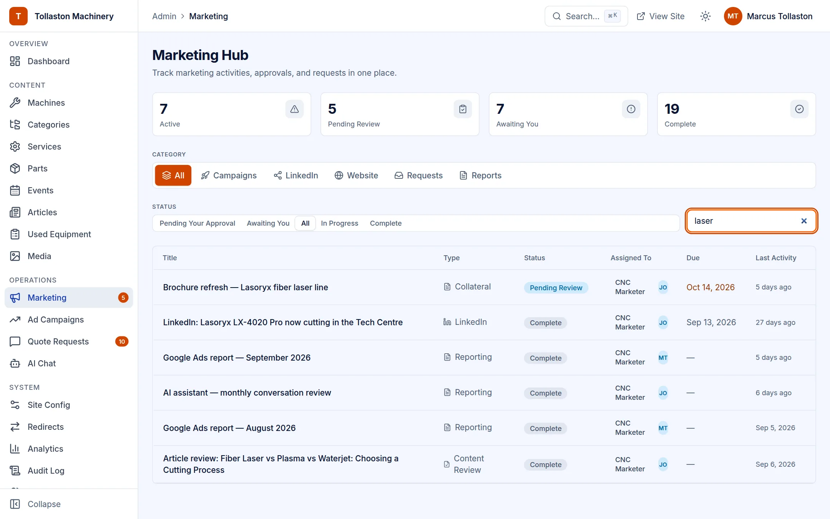Filter status by Complete
The image size is (830, 519).
[x=385, y=223]
